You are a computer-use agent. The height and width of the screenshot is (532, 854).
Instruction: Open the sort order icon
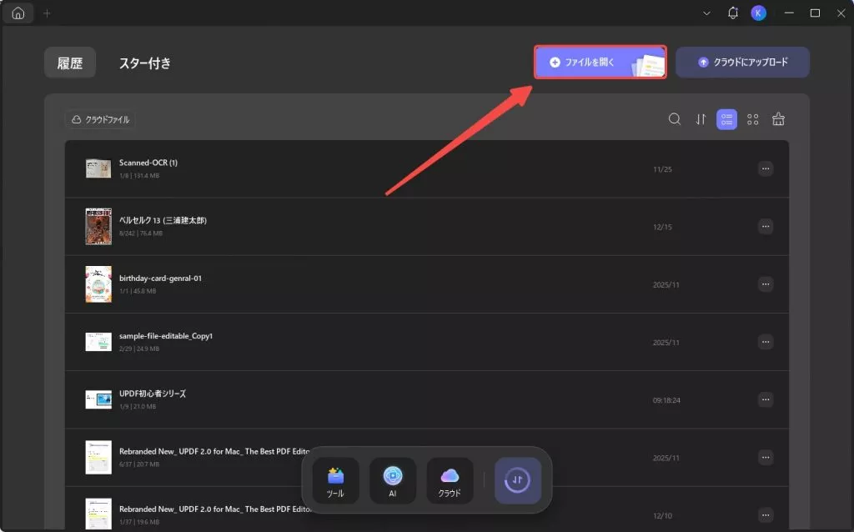701,119
